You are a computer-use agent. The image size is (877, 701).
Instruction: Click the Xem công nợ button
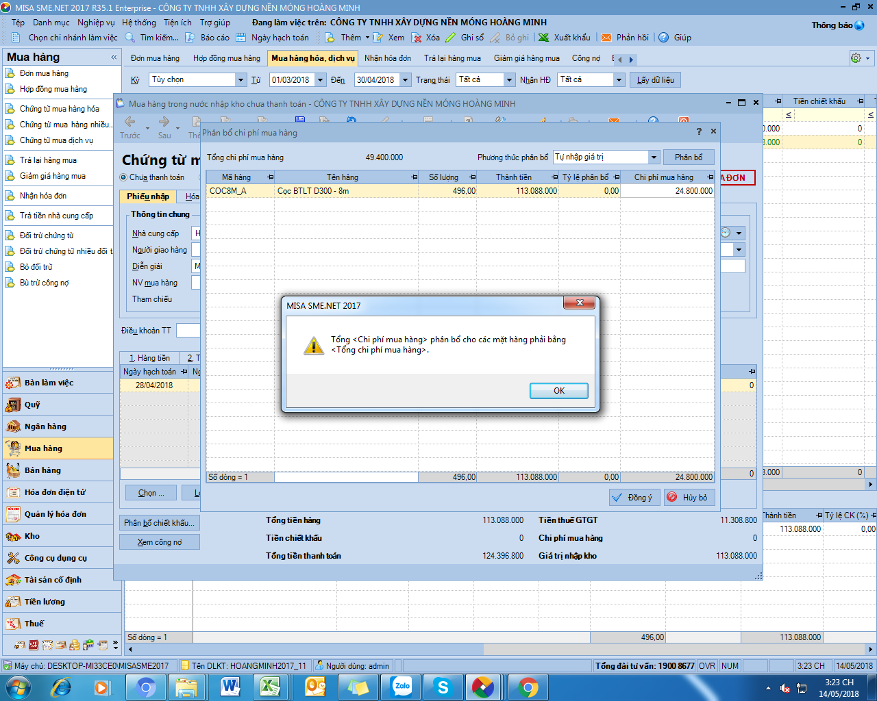point(160,541)
